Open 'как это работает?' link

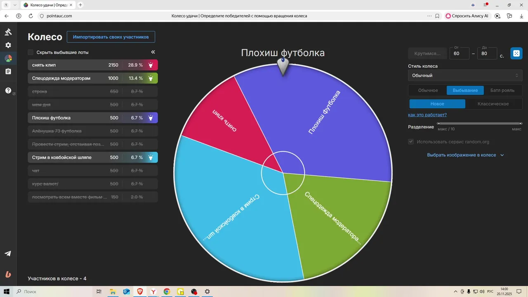427,115
